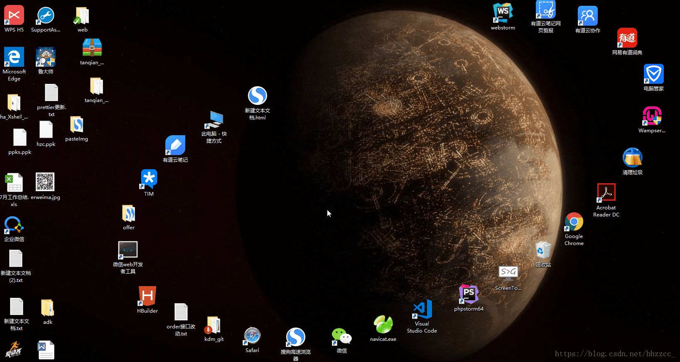The height and width of the screenshot is (362, 680).
Task: Click the Visual Studio Code shortcut
Action: [422, 310]
